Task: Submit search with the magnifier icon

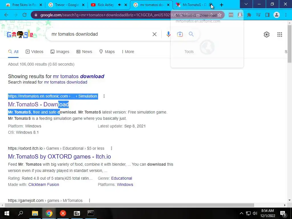Action: (x=191, y=34)
